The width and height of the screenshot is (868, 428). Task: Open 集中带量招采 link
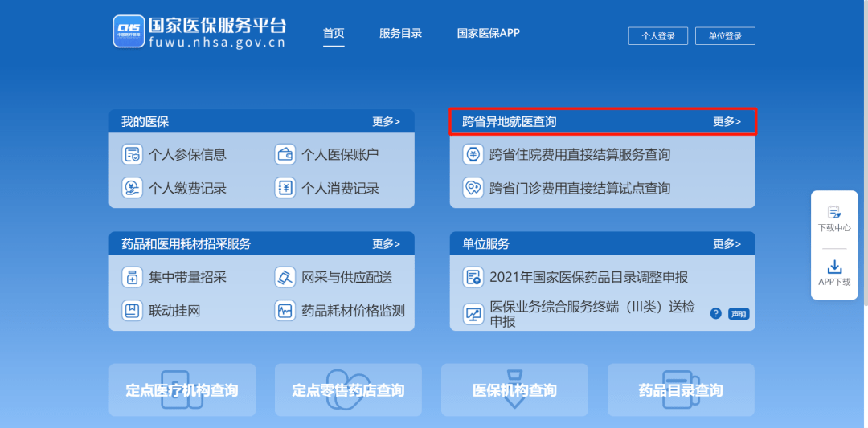(187, 278)
